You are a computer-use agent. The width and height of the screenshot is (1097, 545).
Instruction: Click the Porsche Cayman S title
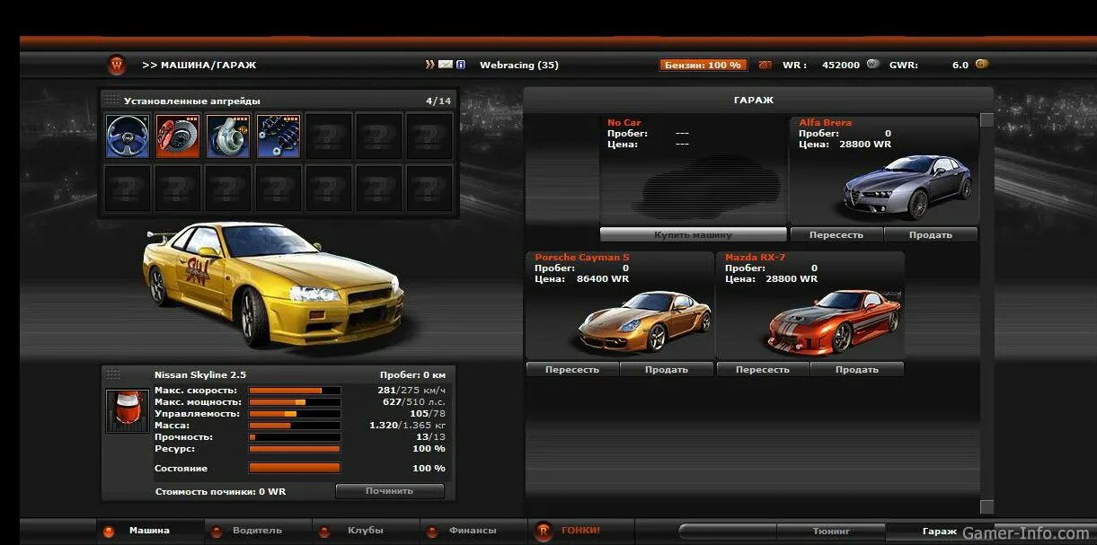tap(582, 258)
